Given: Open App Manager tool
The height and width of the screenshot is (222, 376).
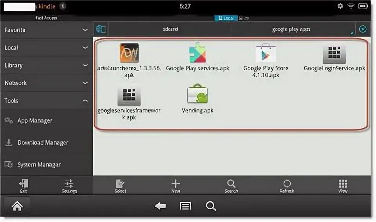Looking at the screenshot, I should (x=46, y=120).
